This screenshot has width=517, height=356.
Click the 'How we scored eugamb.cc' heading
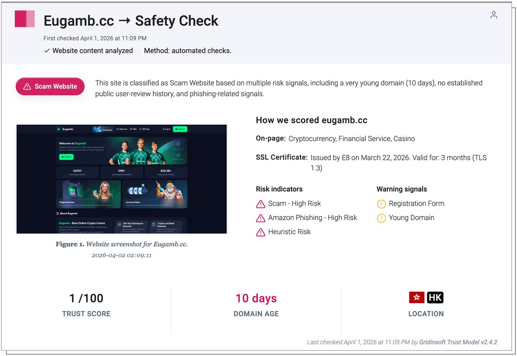[x=311, y=120]
